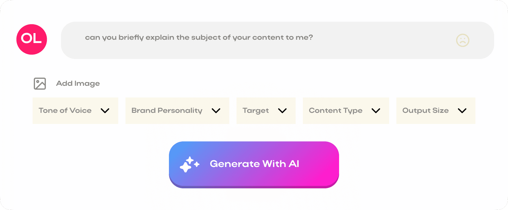Click the "can you briefly explain" placeholder text
The height and width of the screenshot is (210, 508).
[x=199, y=38]
